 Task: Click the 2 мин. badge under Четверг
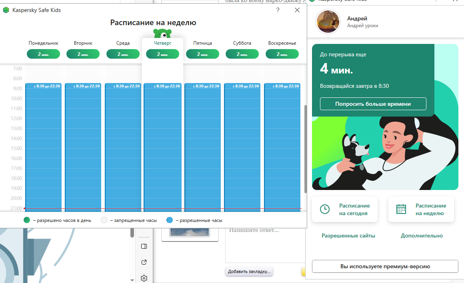pyautogui.click(x=162, y=54)
